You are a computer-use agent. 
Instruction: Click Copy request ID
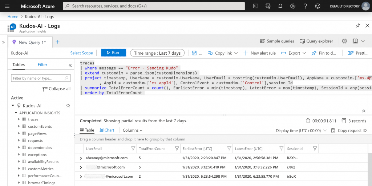(x=349, y=131)
